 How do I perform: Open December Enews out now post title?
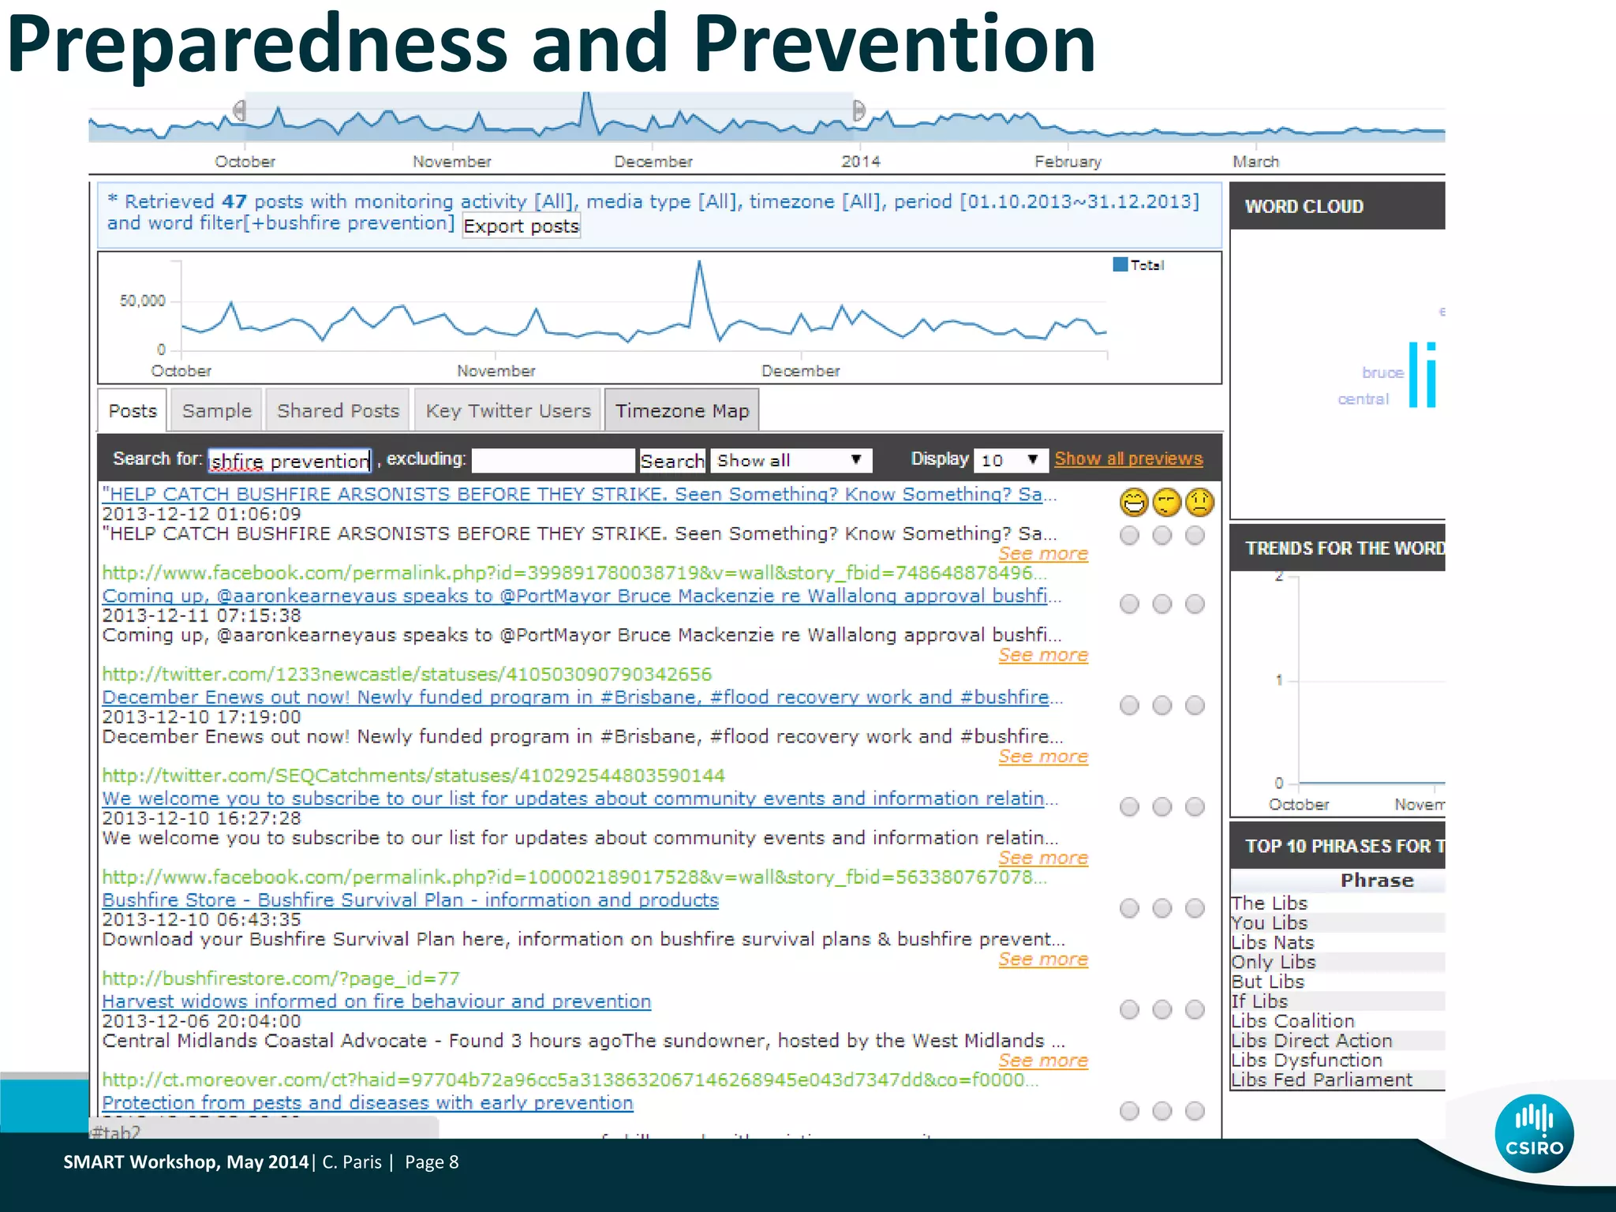582,698
